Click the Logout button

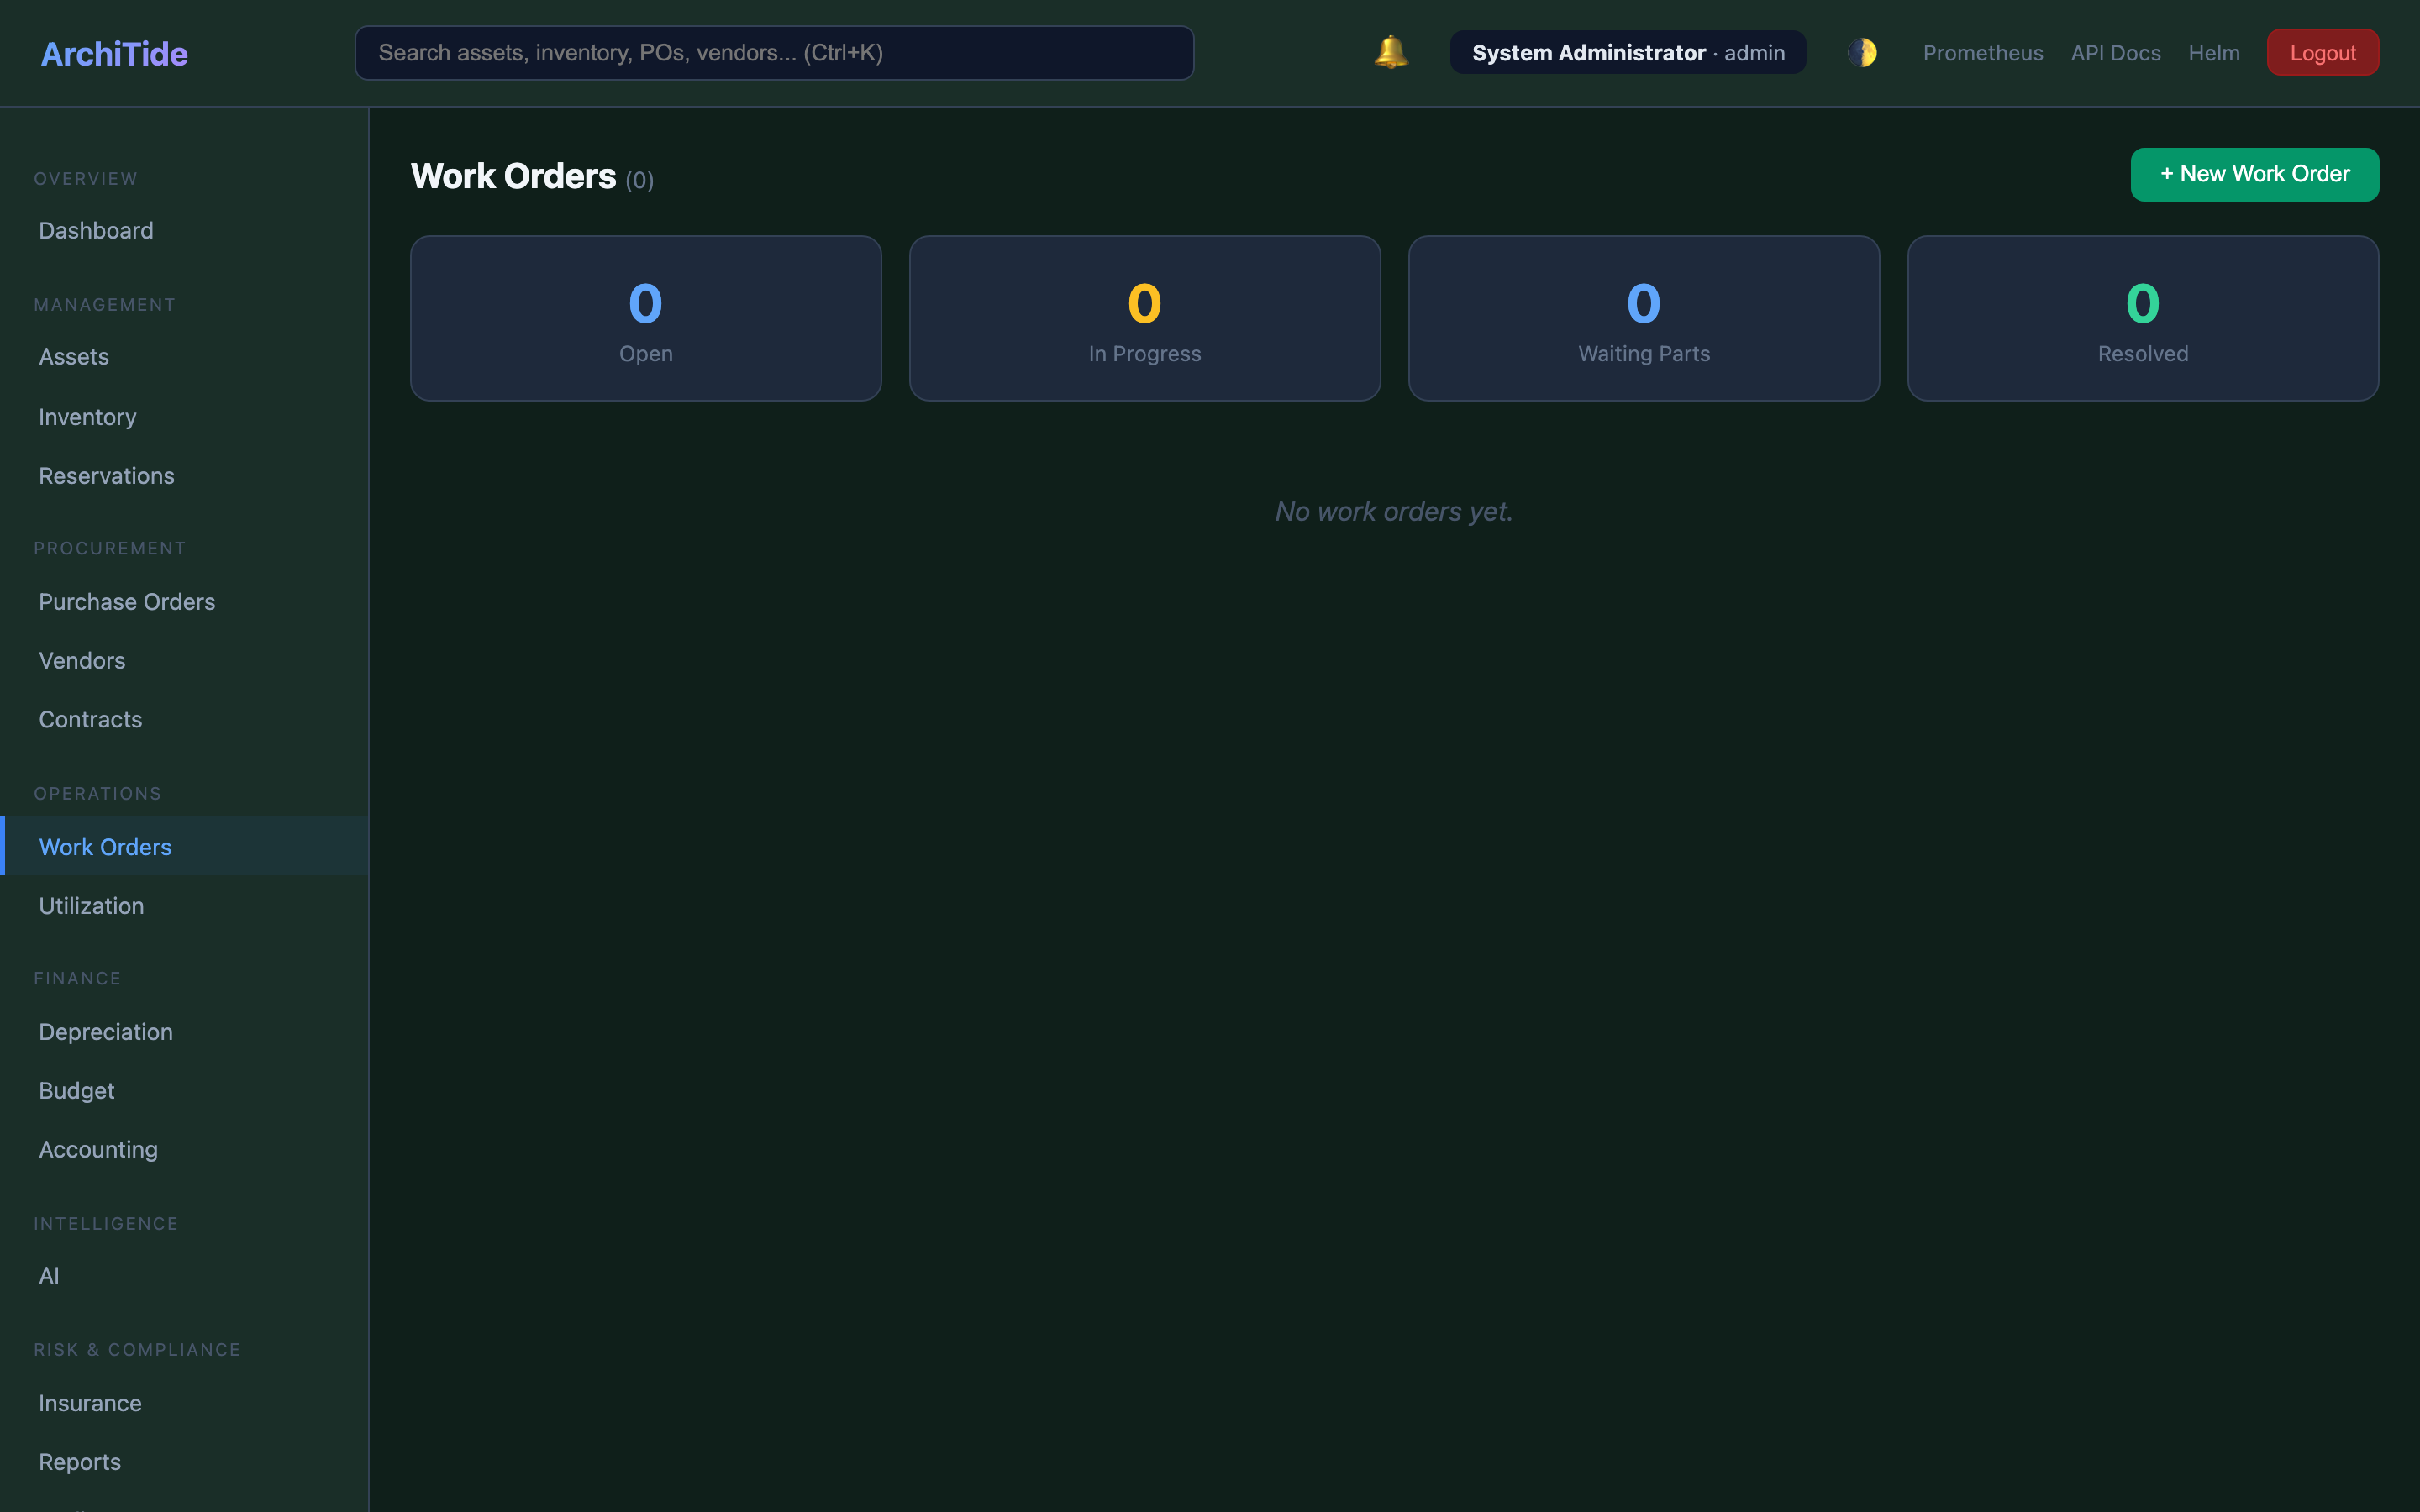[x=2322, y=52]
